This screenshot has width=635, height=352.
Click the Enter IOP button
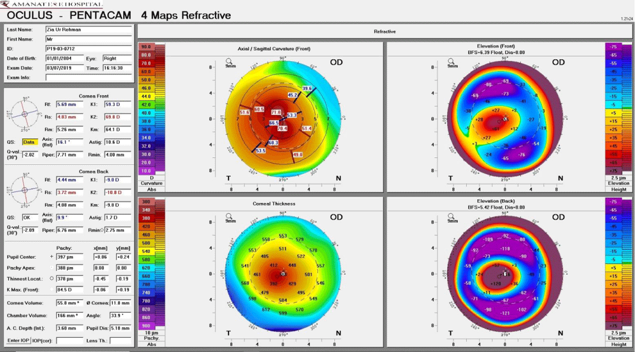point(17,340)
